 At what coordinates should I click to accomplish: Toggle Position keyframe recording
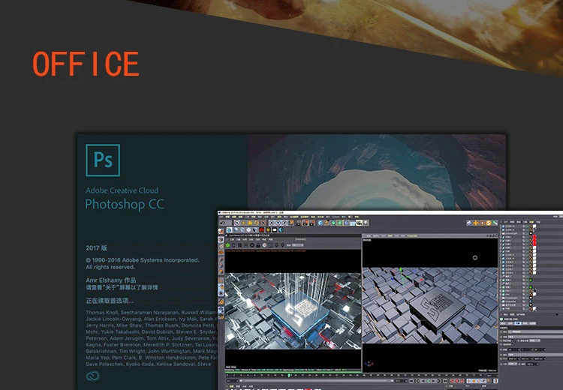468,381
